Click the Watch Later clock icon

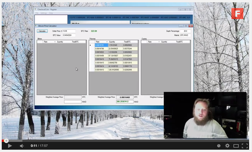pos(219,146)
